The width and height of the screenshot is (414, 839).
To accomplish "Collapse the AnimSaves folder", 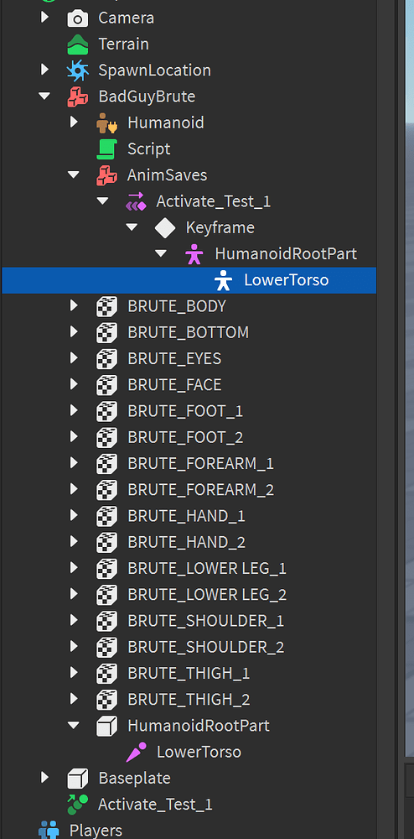I will pyautogui.click(x=74, y=175).
